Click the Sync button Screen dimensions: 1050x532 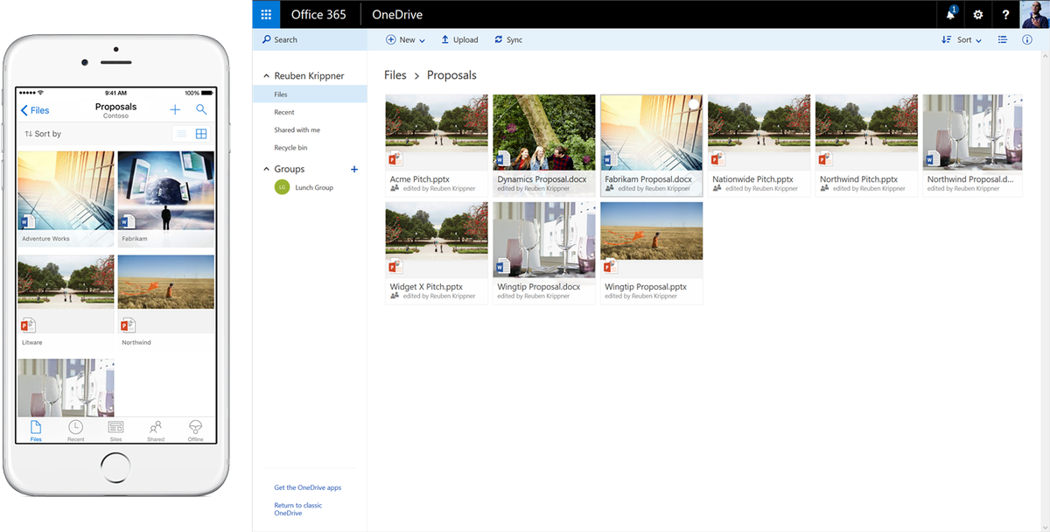click(508, 39)
